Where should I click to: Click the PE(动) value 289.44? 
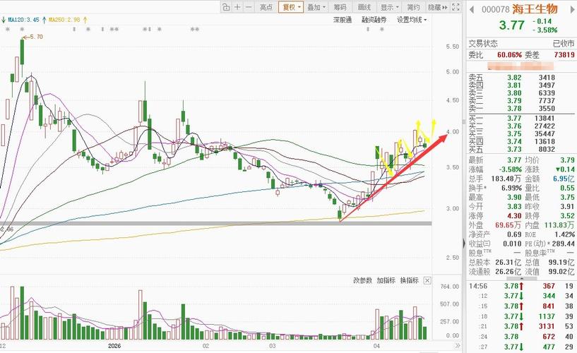563,244
